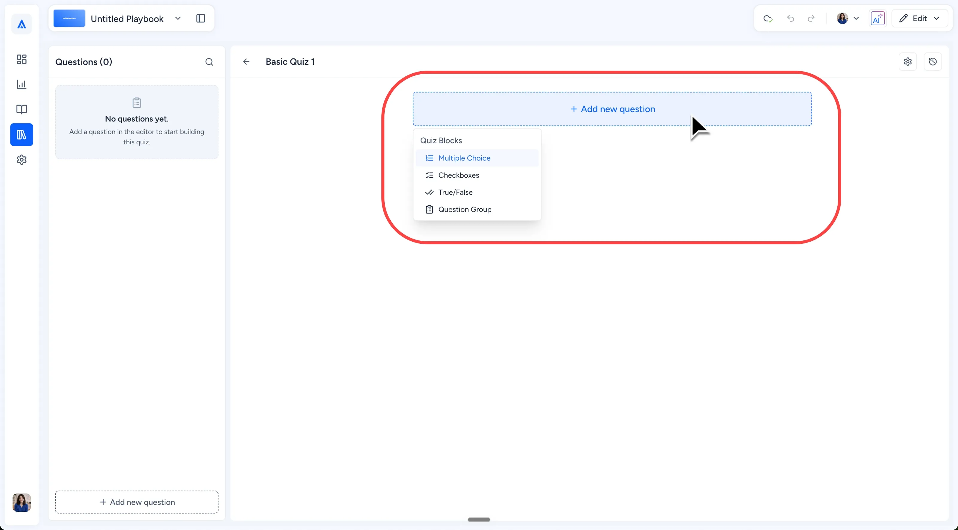Go back using the arrow beside Basic Quiz 1
Image resolution: width=958 pixels, height=530 pixels.
click(x=246, y=62)
